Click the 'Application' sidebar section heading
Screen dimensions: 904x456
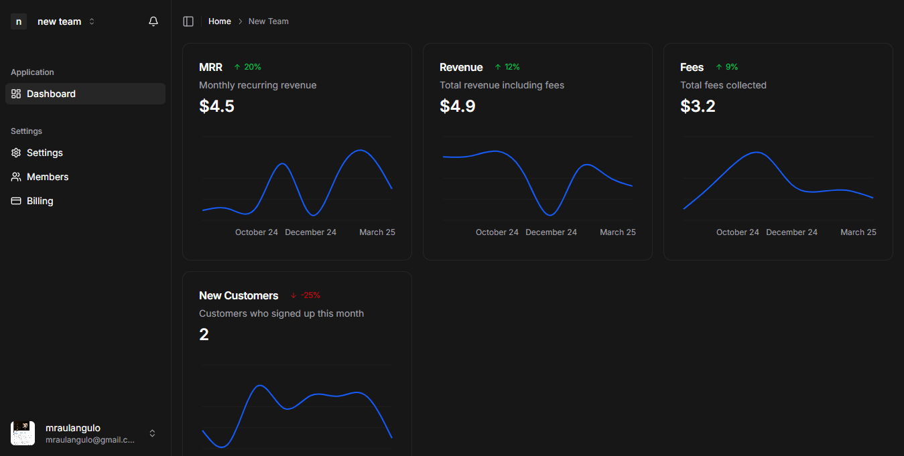pos(32,72)
